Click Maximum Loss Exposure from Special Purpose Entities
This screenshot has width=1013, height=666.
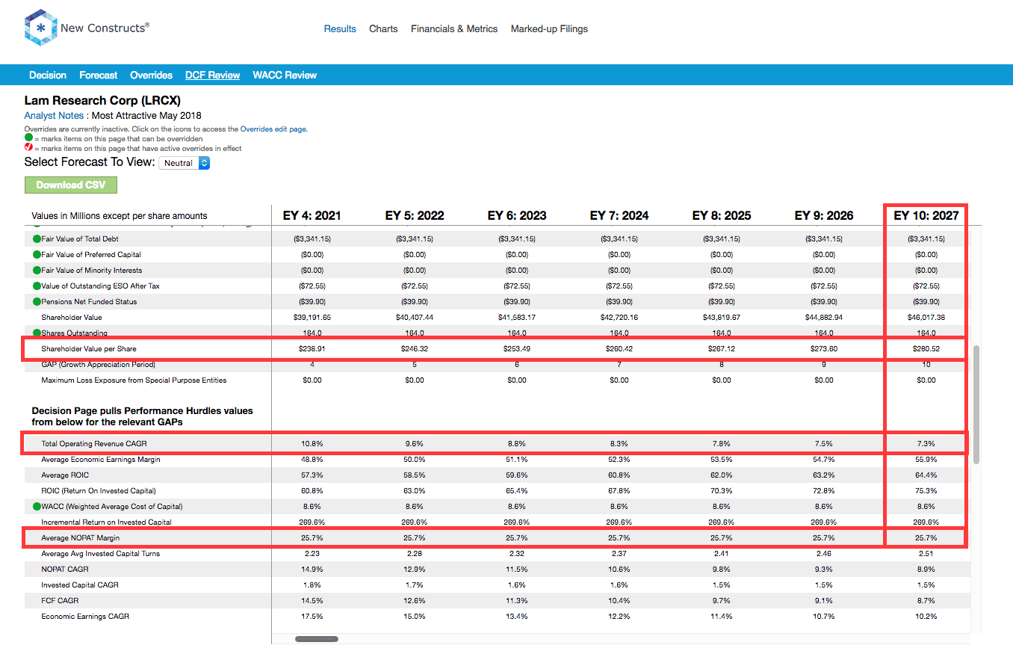(x=134, y=380)
